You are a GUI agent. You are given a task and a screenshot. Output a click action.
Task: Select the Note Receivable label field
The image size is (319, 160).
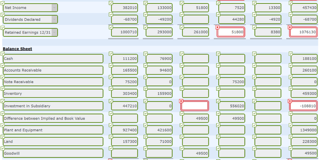point(53,82)
